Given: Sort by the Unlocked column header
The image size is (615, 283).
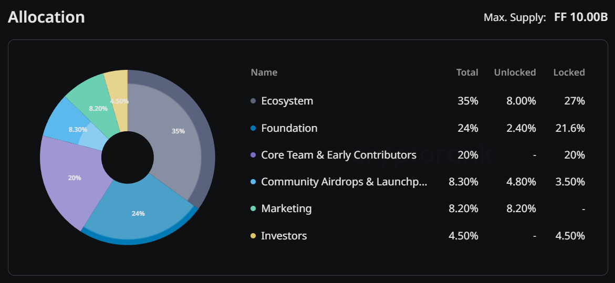Looking at the screenshot, I should tap(515, 72).
